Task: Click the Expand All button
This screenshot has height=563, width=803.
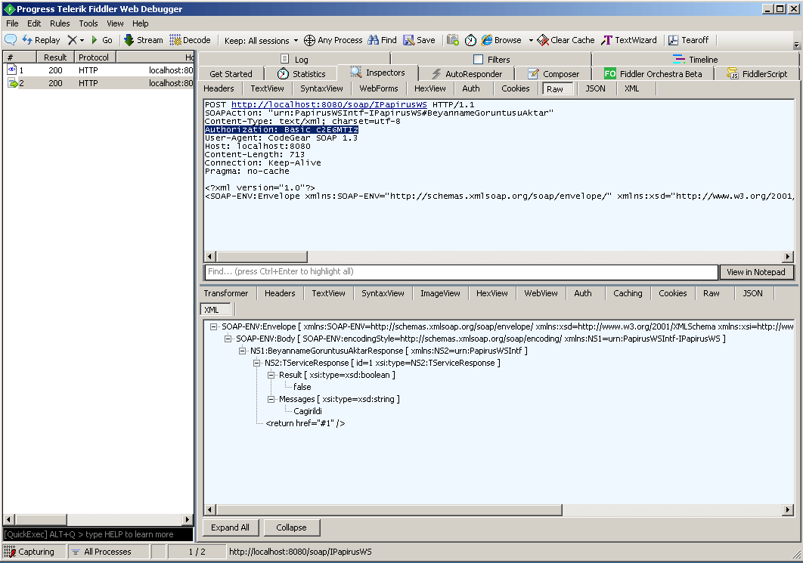Action: 230,527
